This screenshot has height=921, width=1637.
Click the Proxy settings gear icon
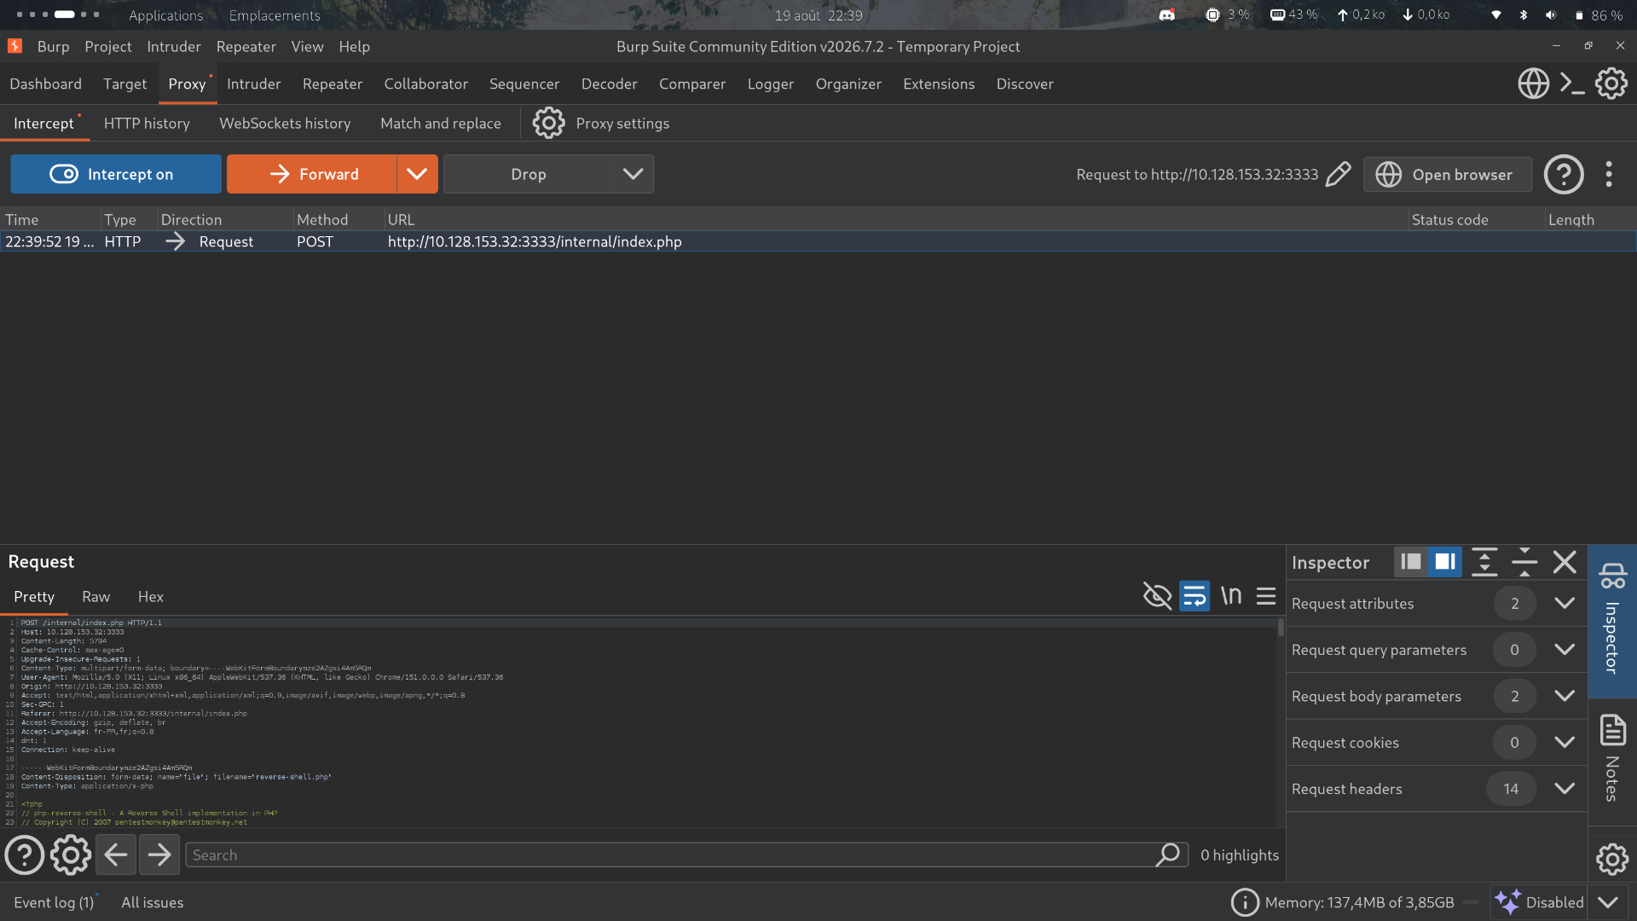pyautogui.click(x=548, y=124)
